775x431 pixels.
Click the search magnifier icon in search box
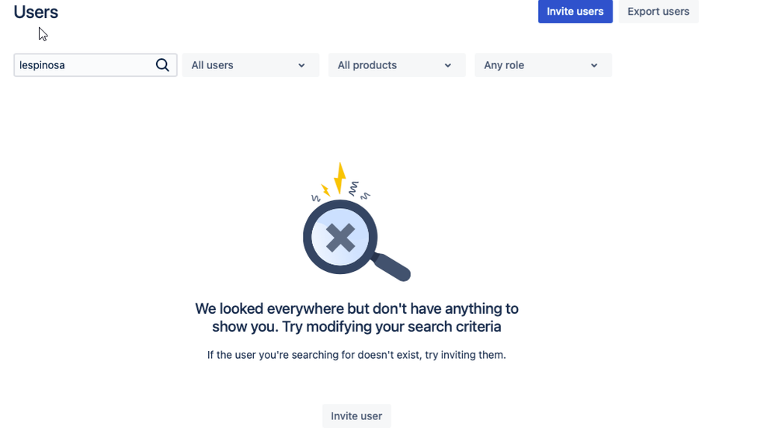point(162,64)
